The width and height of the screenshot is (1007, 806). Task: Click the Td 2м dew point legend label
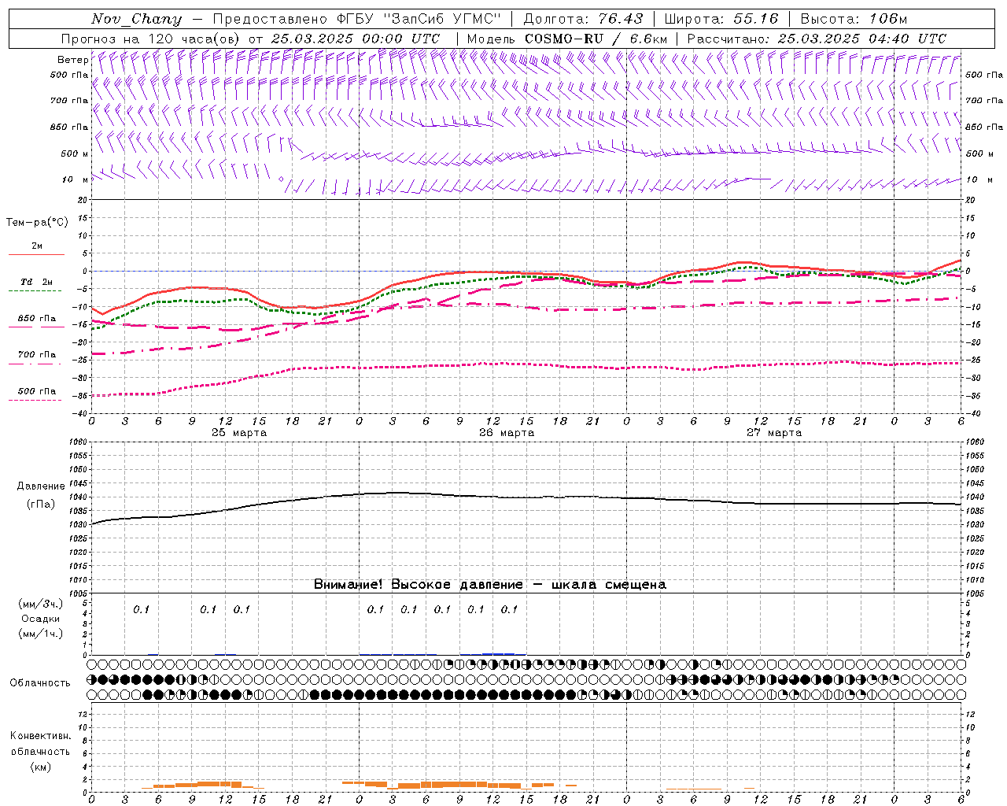[x=36, y=282]
